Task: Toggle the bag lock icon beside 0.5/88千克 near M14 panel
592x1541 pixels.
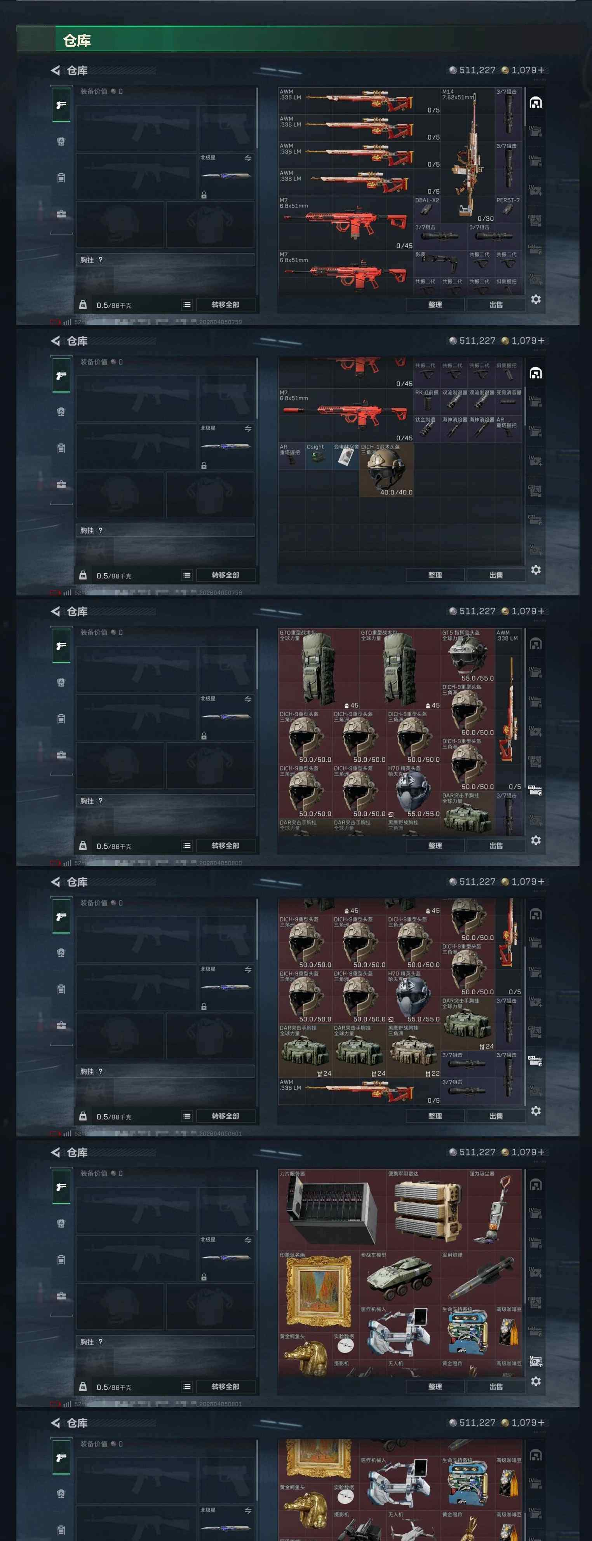Action: tap(83, 304)
